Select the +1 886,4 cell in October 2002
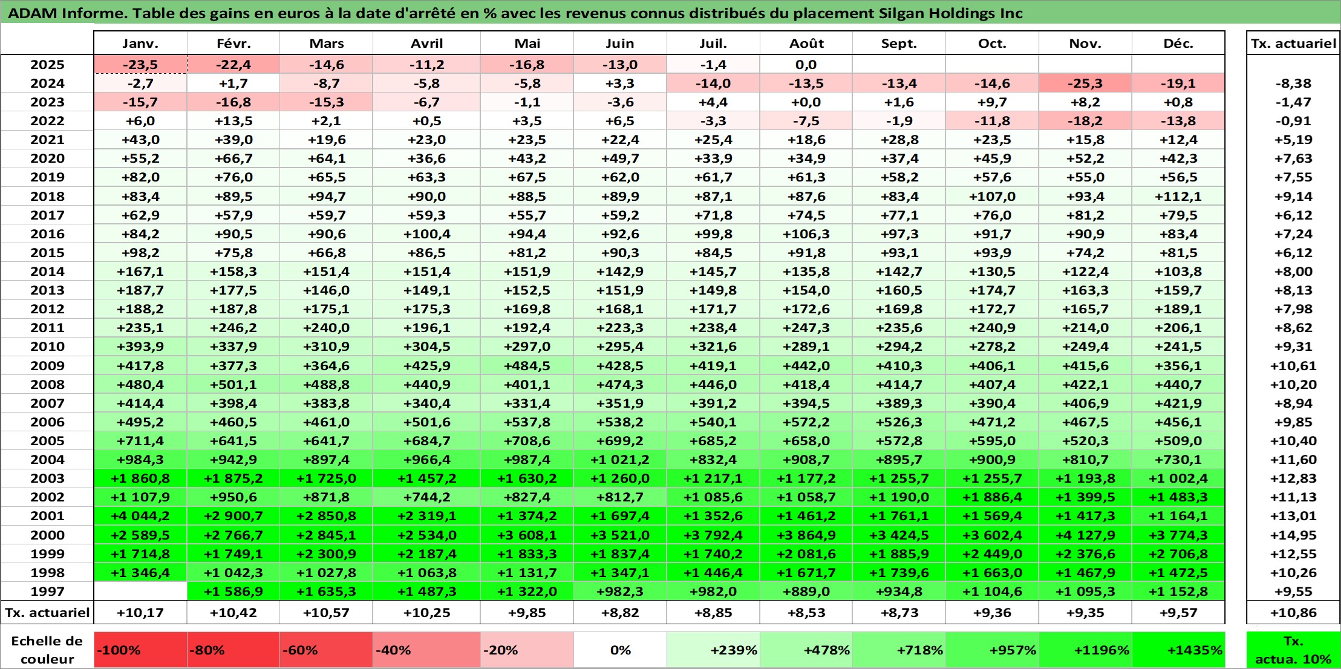The height and width of the screenshot is (669, 1341). (992, 497)
